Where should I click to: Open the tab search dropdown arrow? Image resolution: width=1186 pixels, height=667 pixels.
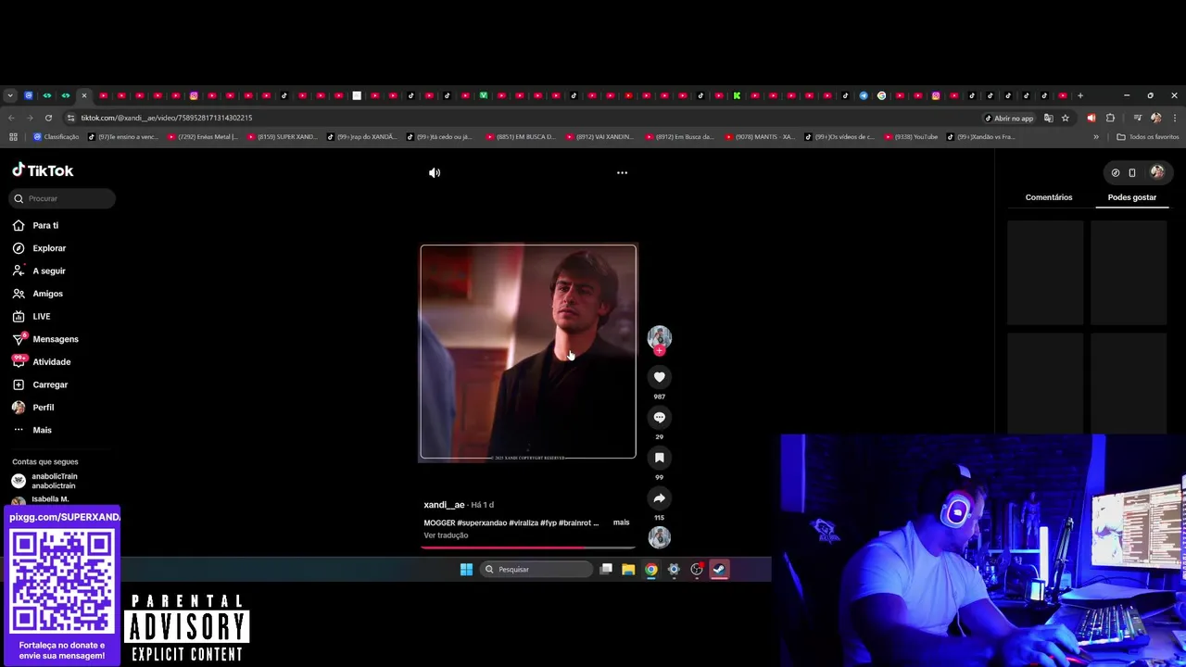coord(10,95)
